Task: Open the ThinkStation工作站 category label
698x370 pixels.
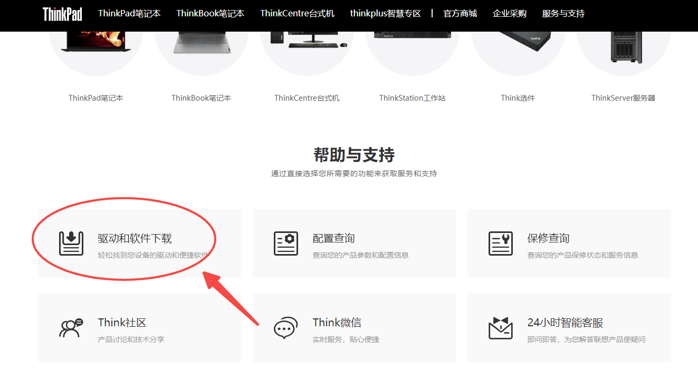Action: click(x=412, y=98)
